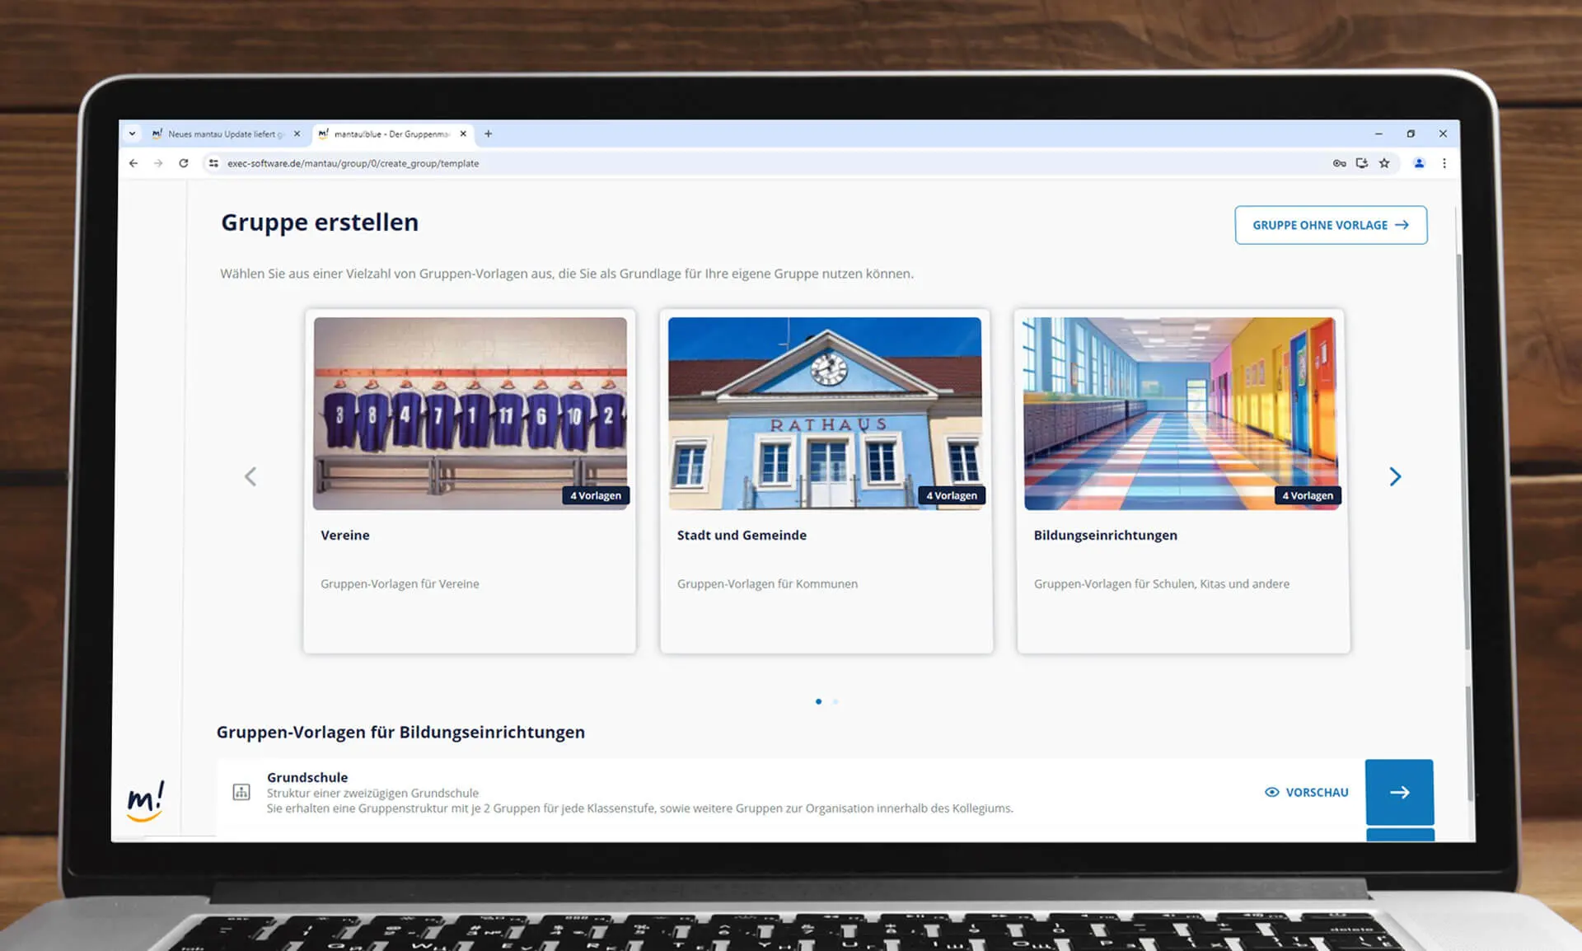This screenshot has height=951, width=1582.
Task: Click the Grundschule structure icon
Action: coord(241,792)
